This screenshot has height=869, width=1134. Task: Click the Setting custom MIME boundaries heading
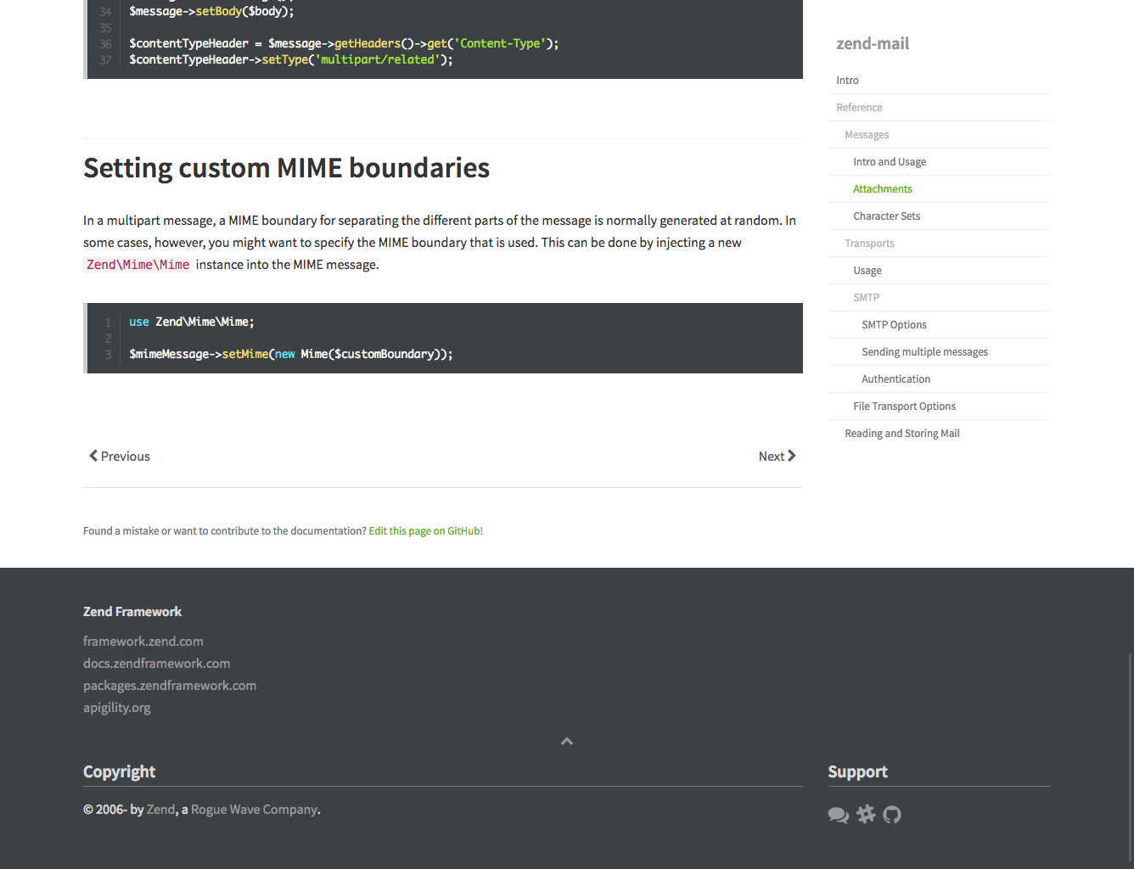tap(286, 168)
